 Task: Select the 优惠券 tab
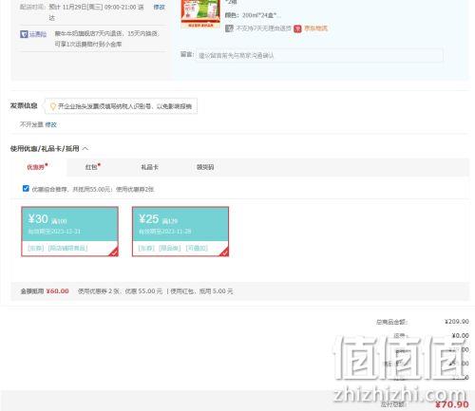click(x=37, y=167)
